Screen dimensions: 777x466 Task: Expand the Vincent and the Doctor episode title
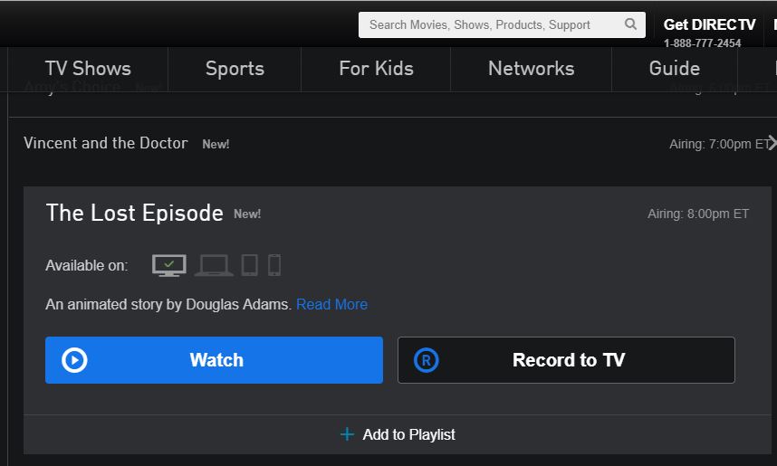pyautogui.click(x=106, y=143)
